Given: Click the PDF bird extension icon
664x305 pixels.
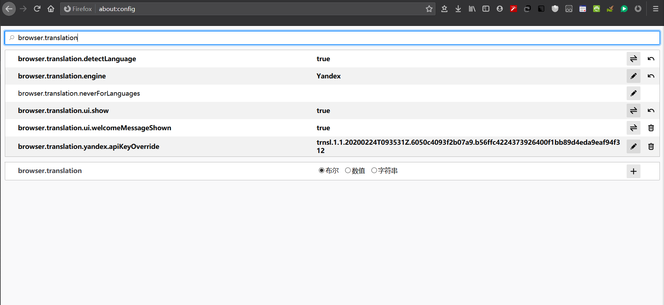Looking at the screenshot, I should click(610, 9).
